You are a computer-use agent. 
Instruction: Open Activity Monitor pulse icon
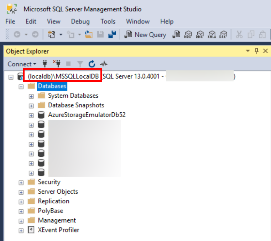pos(104,64)
